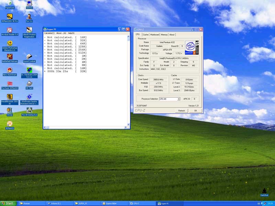Switch to the Cache tab in CPU-Z
The image size is (275, 206).
point(145,35)
